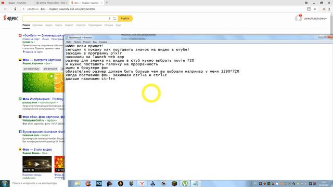This screenshot has width=333, height=187.
Task: Select Маркет tab under Yandex search
Action: pos(69,25)
